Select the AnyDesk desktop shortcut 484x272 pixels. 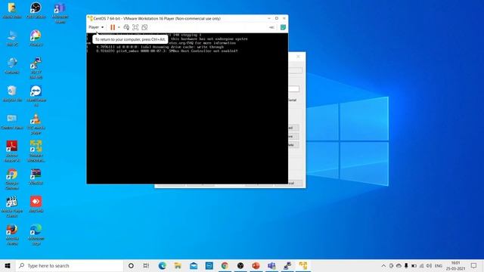(x=36, y=204)
